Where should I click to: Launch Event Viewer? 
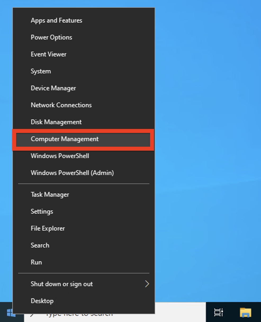coord(84,54)
